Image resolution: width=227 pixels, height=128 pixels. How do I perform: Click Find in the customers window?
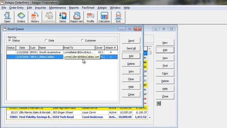coord(165,66)
